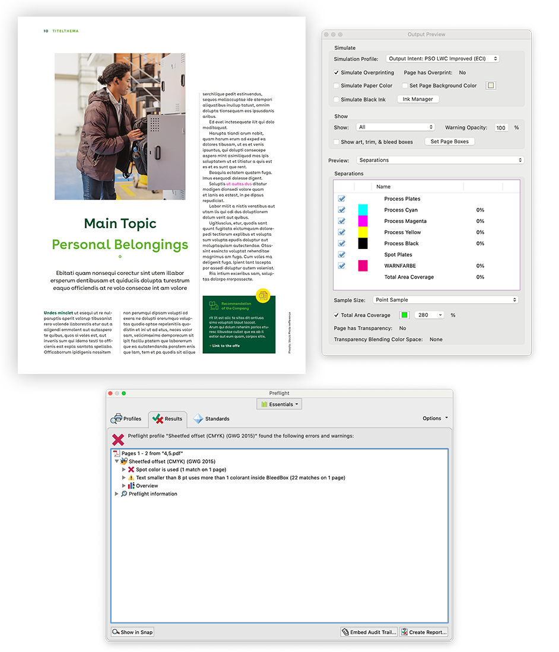559x652 pixels.
Task: Enable Simulate Black Ink
Action: tap(336, 100)
